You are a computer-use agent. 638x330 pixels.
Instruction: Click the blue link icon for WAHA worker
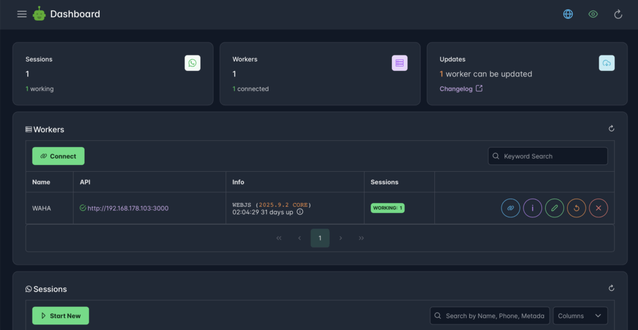pyautogui.click(x=510, y=208)
